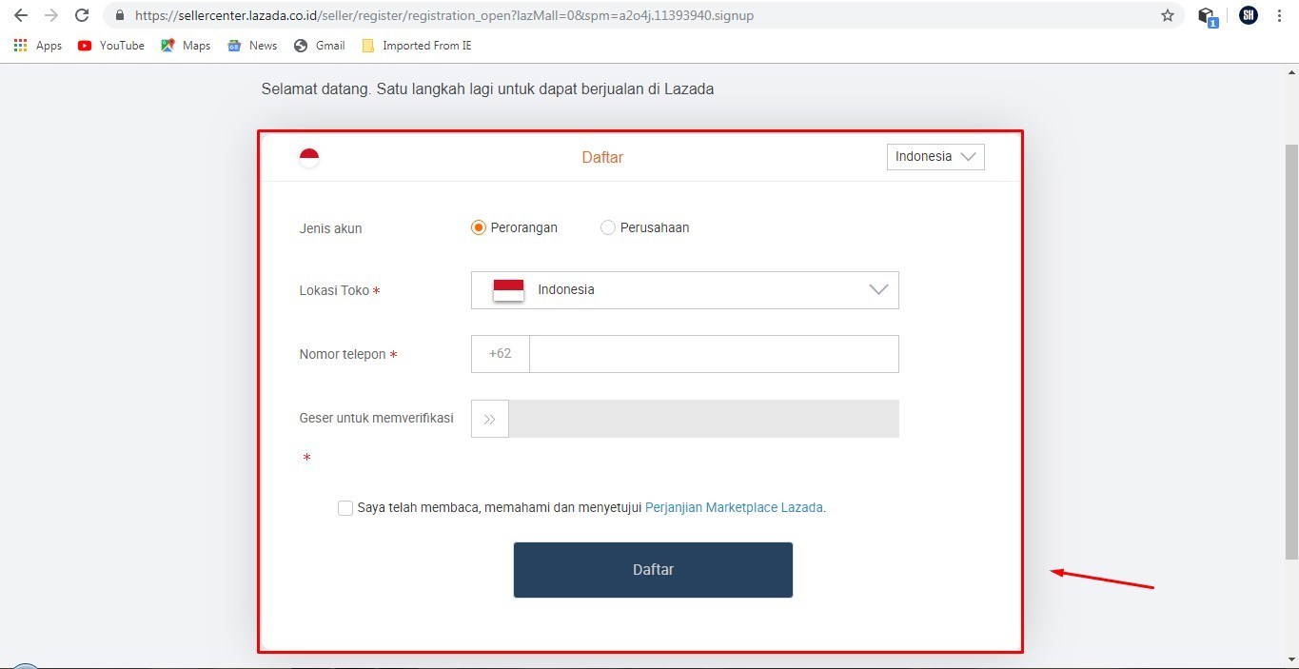This screenshot has height=669, width=1299.
Task: Tick the agreement checkbox
Action: [345, 508]
